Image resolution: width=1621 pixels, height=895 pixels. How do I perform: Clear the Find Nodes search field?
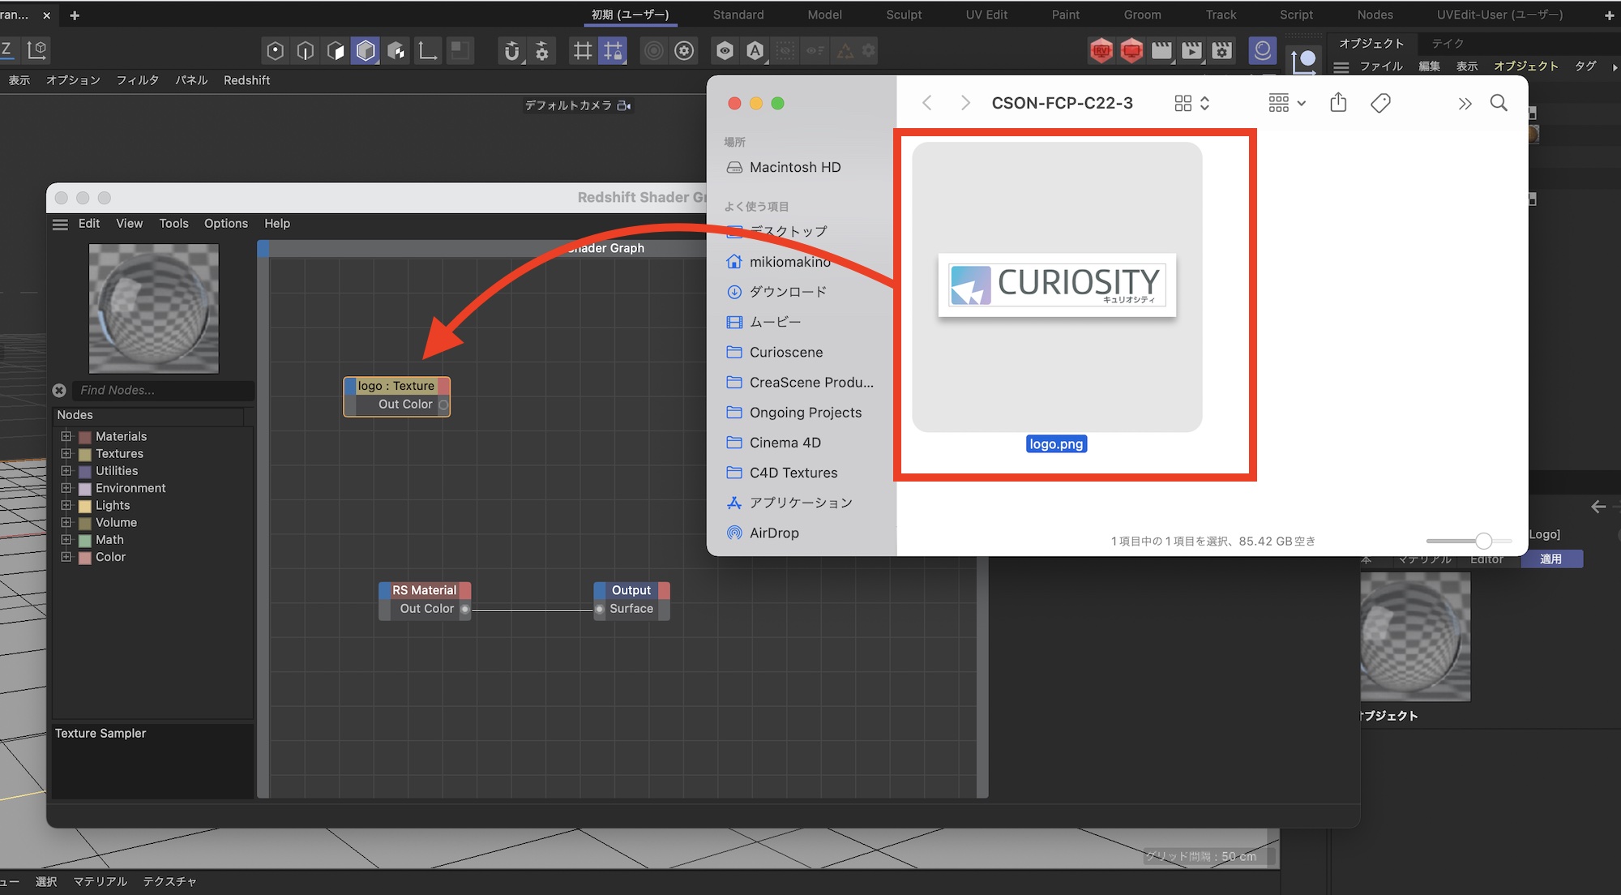click(59, 391)
